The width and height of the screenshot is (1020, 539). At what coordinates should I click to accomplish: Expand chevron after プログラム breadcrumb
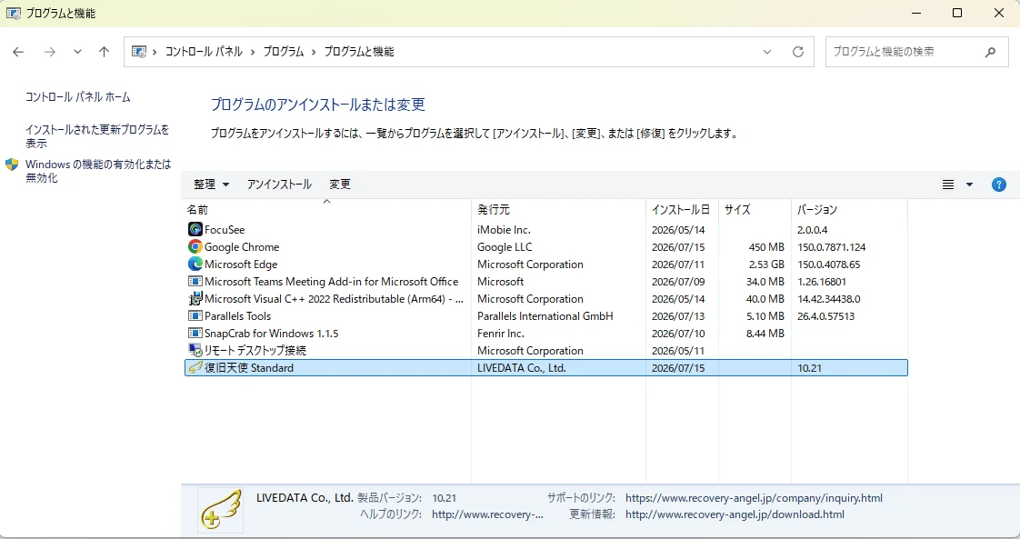[x=314, y=52]
